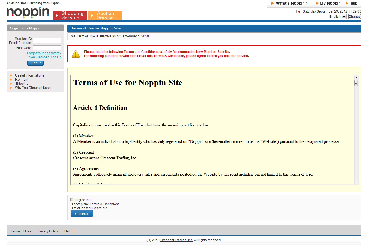The image size is (368, 251).
Task: Click the Change language button
Action: pos(354,17)
